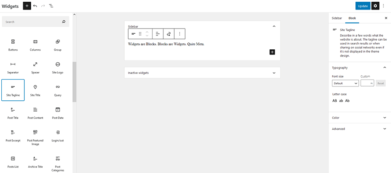391x173 pixels.
Task: Click the Custom font size input field
Action: (366, 83)
